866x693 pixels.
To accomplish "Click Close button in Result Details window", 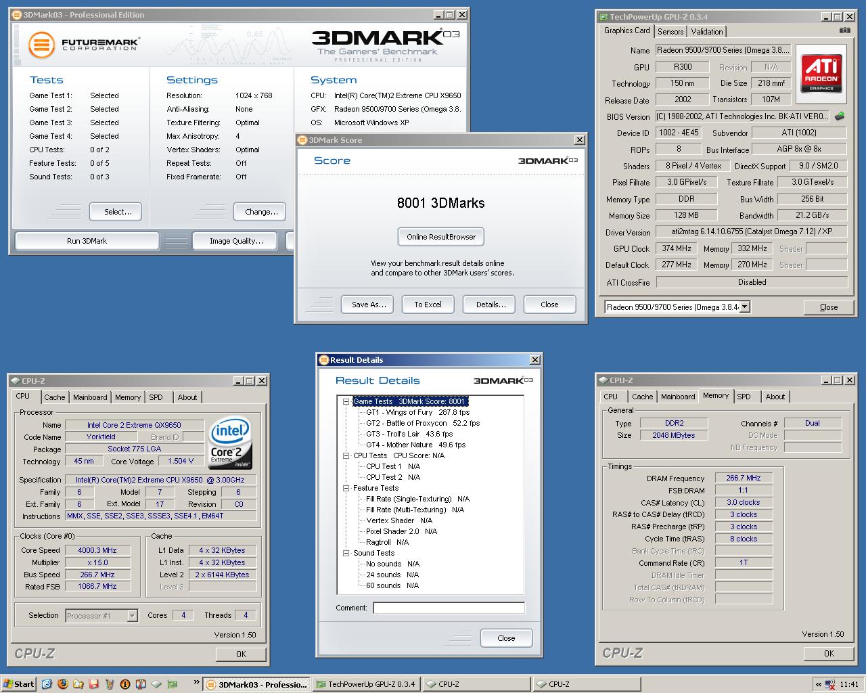I will pos(506,638).
